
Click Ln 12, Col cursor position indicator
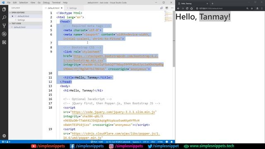[118, 142]
